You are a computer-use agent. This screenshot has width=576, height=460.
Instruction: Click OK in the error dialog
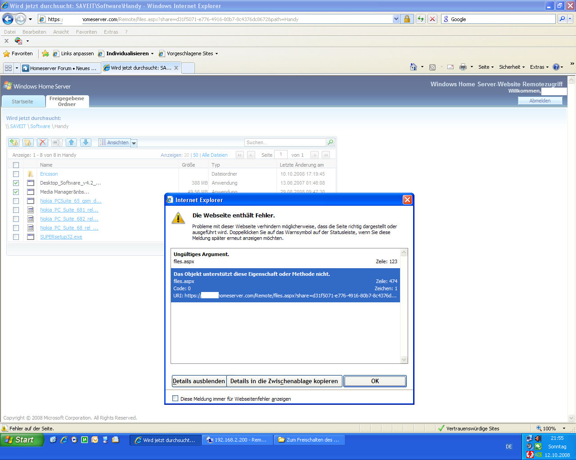coord(375,381)
